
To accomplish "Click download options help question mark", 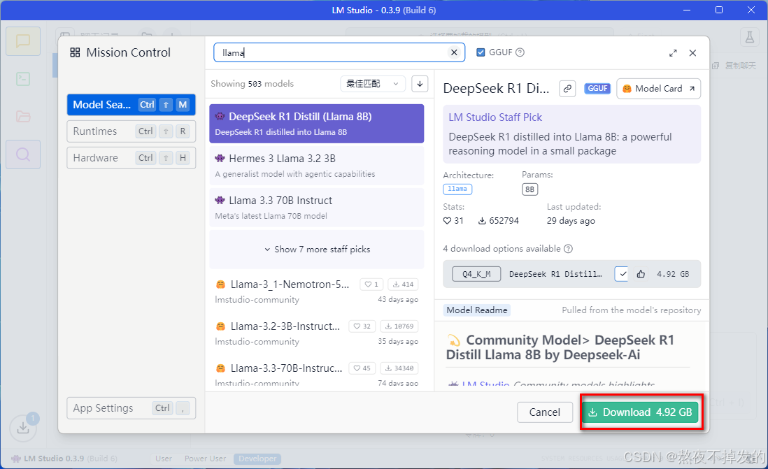I will pyautogui.click(x=568, y=249).
